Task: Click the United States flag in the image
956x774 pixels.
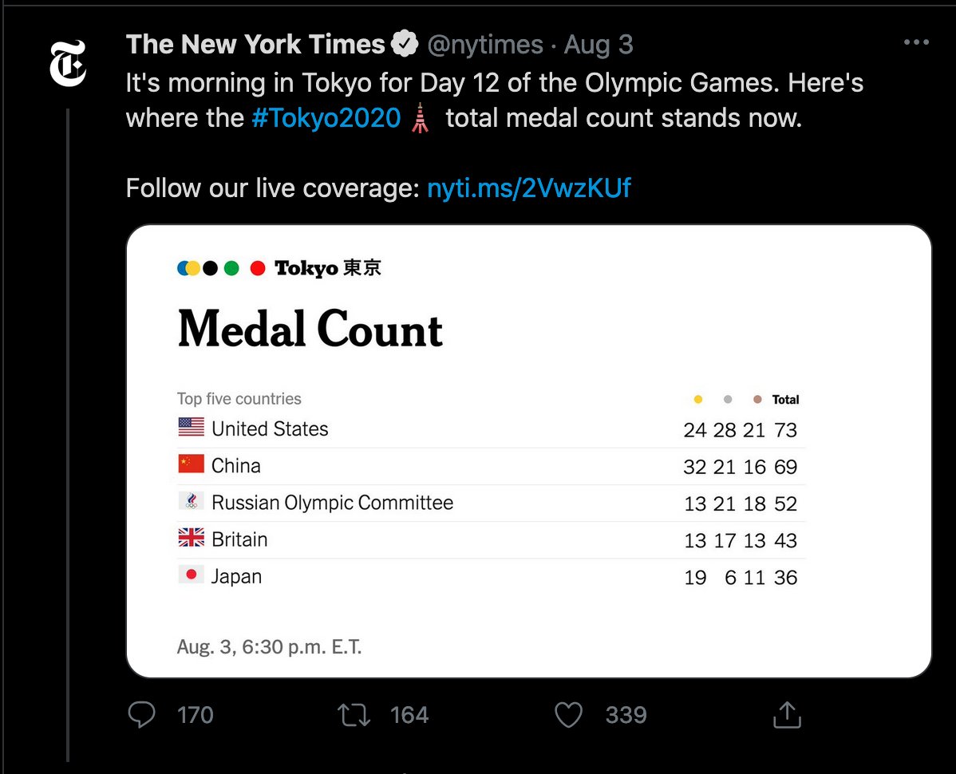Action: [192, 427]
